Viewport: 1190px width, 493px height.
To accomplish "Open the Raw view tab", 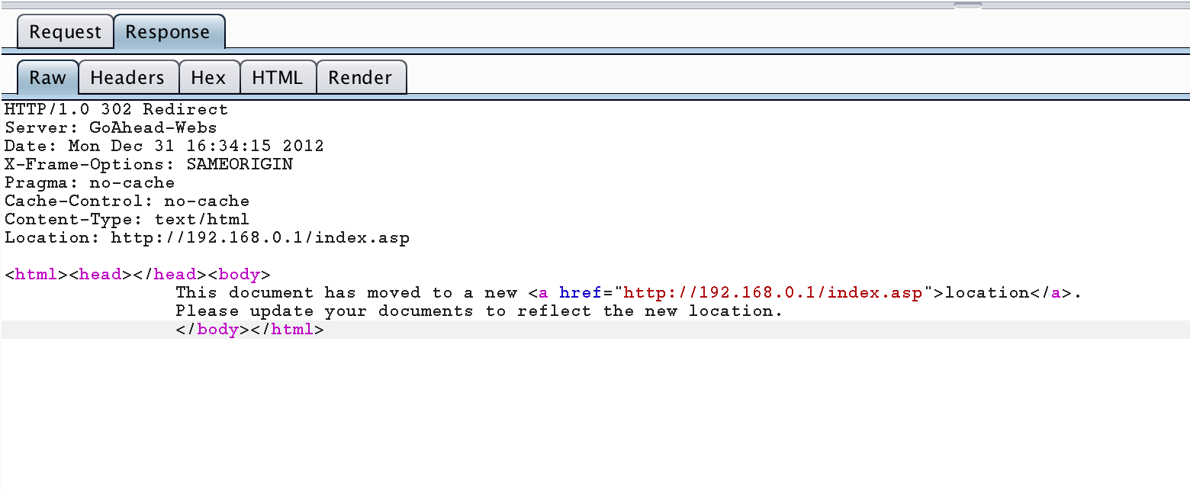I will click(x=47, y=77).
